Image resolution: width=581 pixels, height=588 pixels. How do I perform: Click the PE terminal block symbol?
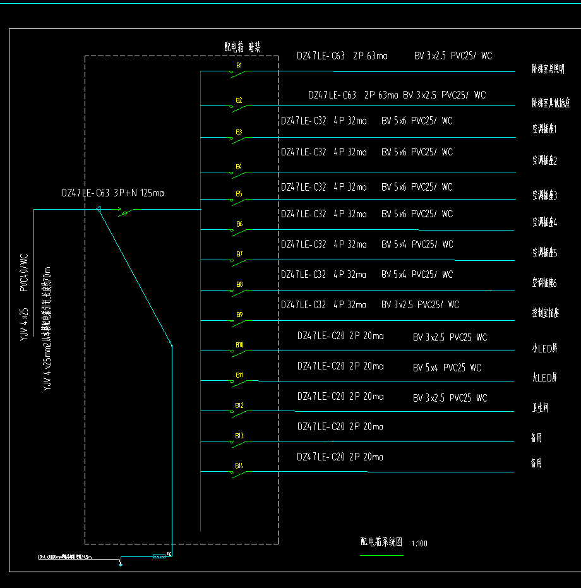tap(159, 556)
